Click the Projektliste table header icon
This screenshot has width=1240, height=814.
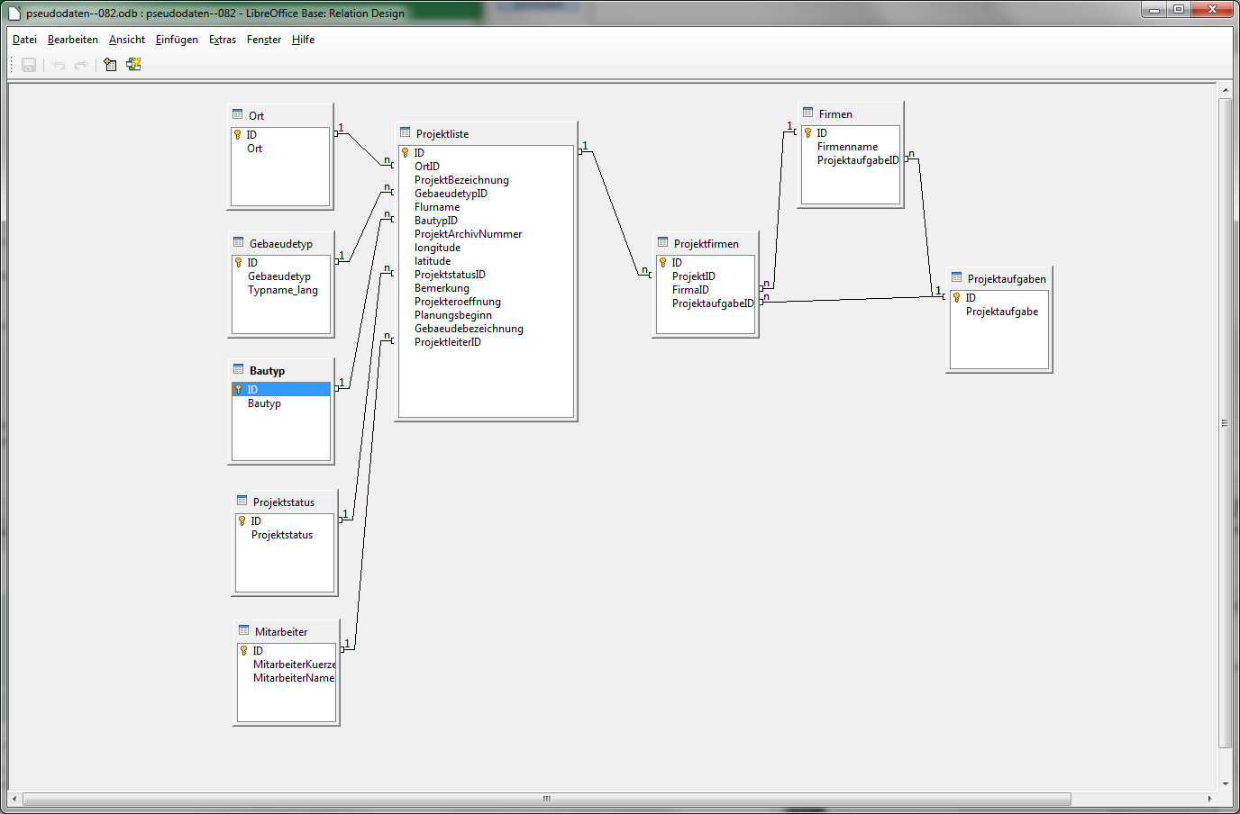tap(406, 132)
